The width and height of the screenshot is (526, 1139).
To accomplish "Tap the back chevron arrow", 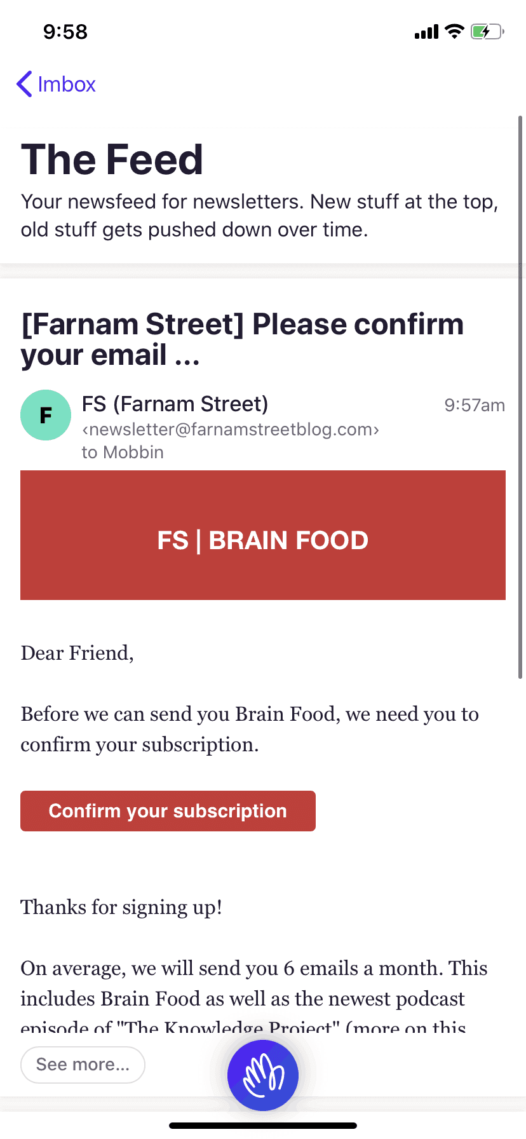I will tap(24, 84).
